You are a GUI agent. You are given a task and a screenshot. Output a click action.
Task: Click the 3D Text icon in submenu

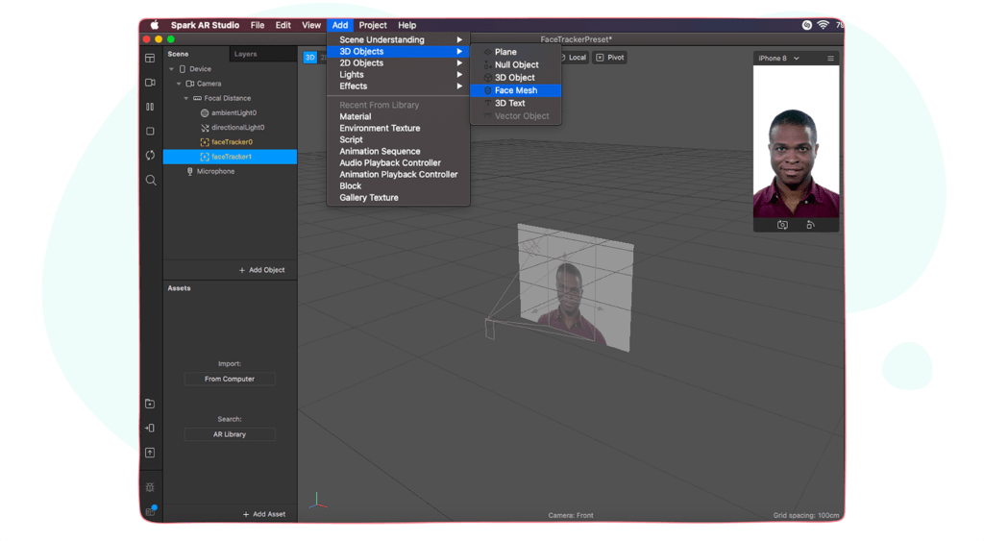click(x=487, y=103)
